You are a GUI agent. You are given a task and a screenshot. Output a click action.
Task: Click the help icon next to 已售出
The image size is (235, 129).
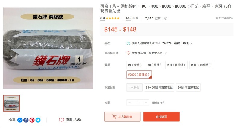coord(166,18)
